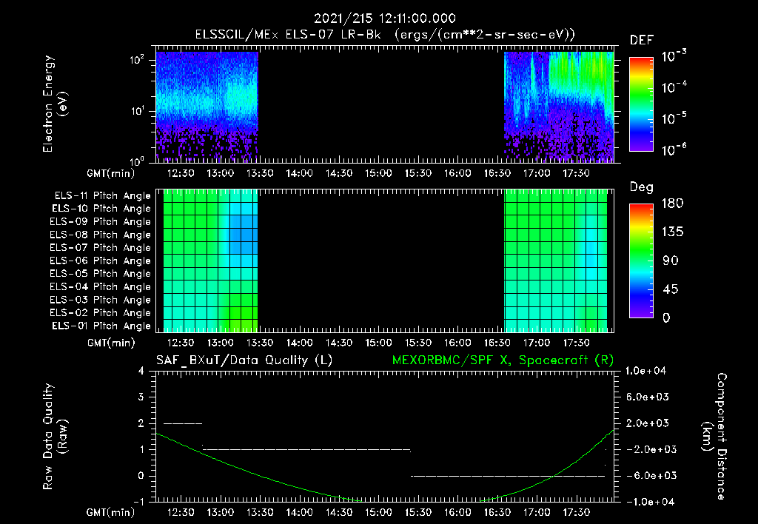
Task: Select the ELS-02 Pitch Angle row label
Action: 100,313
